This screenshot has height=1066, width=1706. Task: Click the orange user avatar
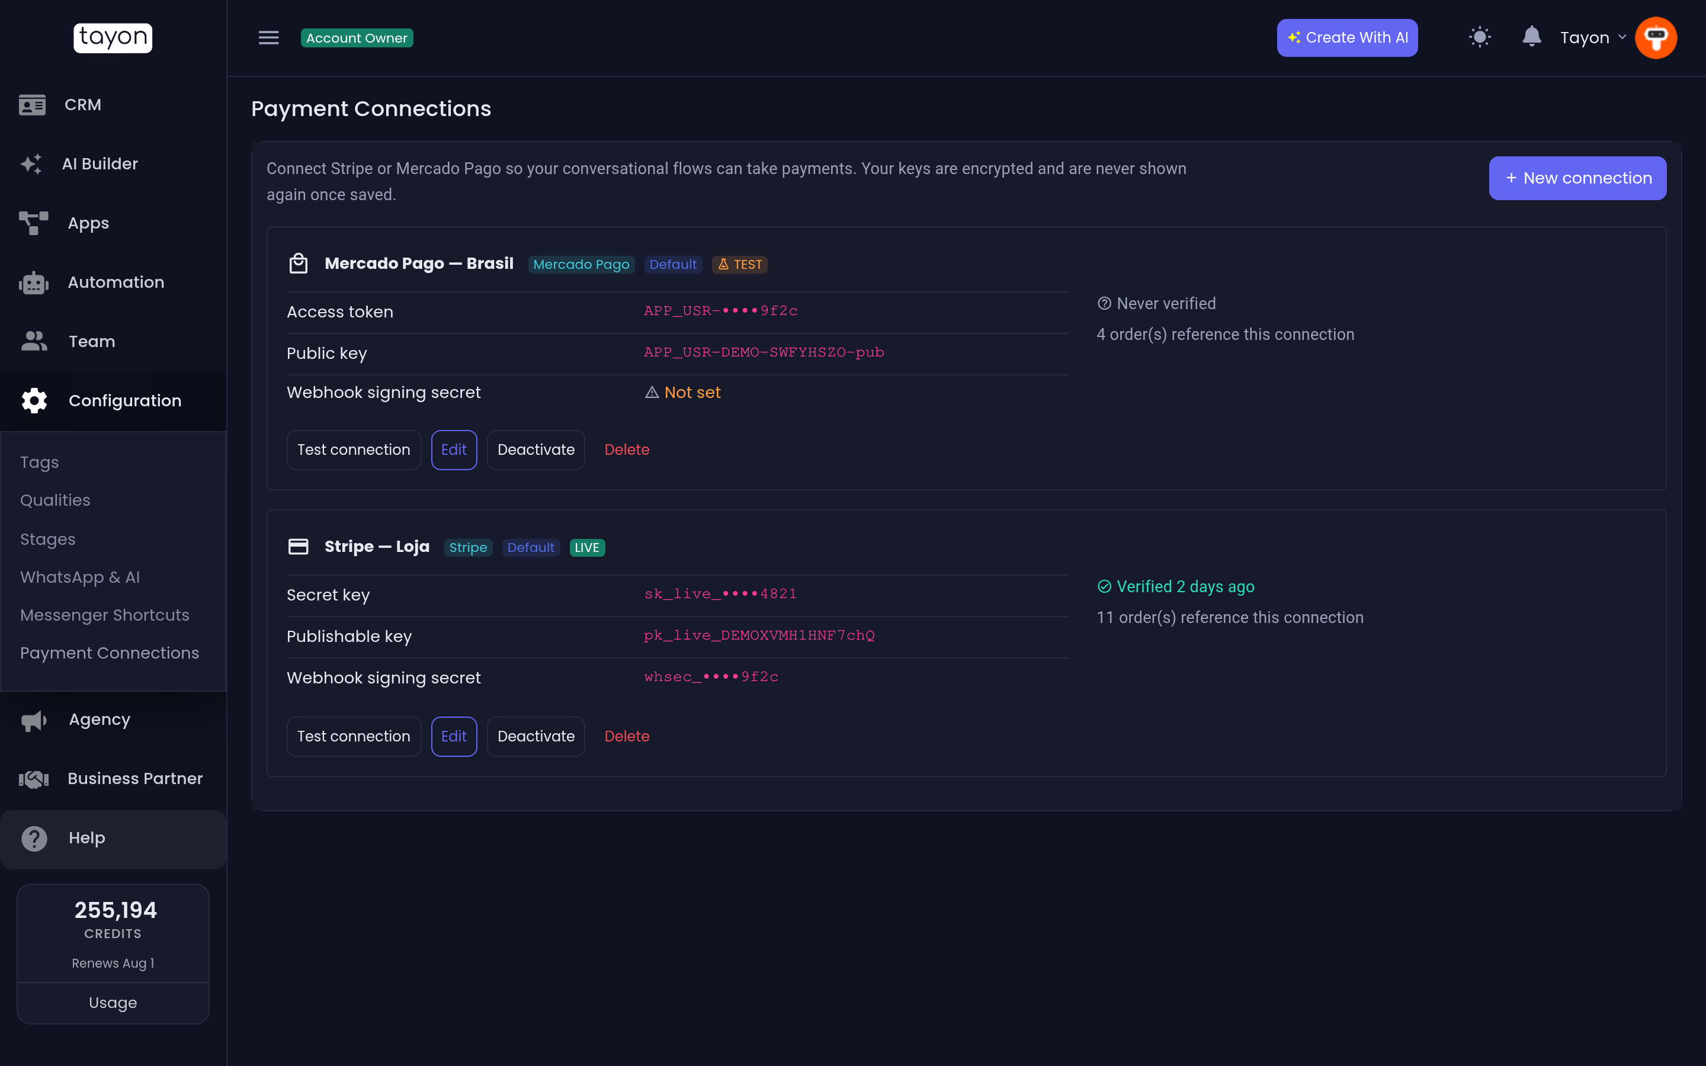1656,37
